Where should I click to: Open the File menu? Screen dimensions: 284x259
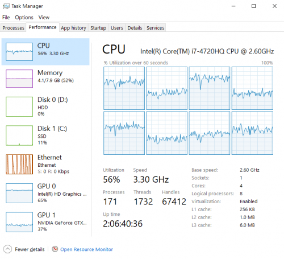point(6,18)
